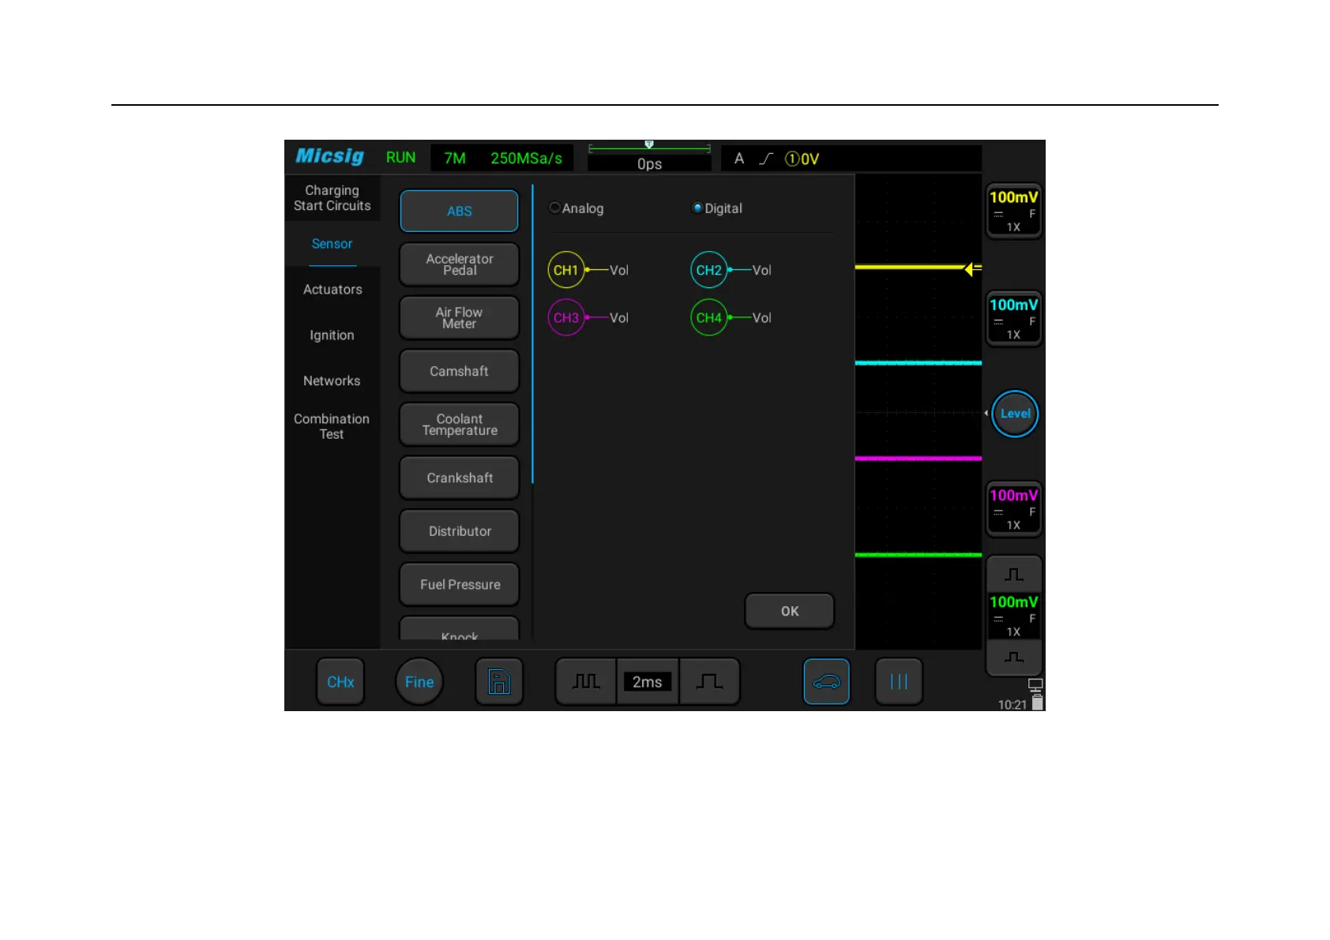Click the trigger 0V level readout

point(802,159)
